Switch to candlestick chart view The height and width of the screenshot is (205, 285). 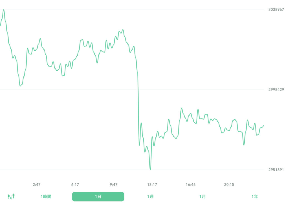[11, 197]
